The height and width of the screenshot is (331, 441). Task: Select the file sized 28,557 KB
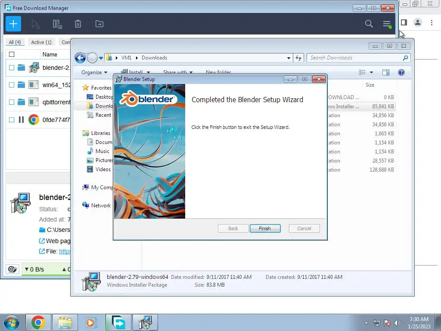361,161
